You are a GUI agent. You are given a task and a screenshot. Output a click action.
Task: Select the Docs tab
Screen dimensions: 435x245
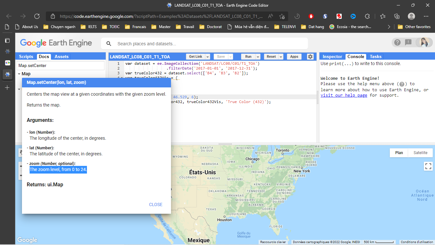pyautogui.click(x=44, y=56)
